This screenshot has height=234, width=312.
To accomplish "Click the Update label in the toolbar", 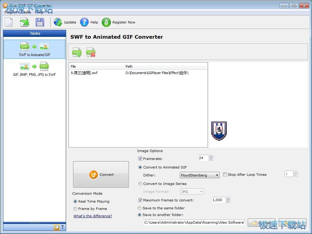I will click(70, 22).
